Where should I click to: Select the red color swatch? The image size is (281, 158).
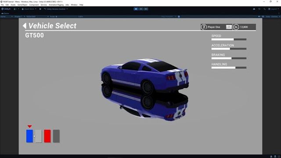pos(47,136)
